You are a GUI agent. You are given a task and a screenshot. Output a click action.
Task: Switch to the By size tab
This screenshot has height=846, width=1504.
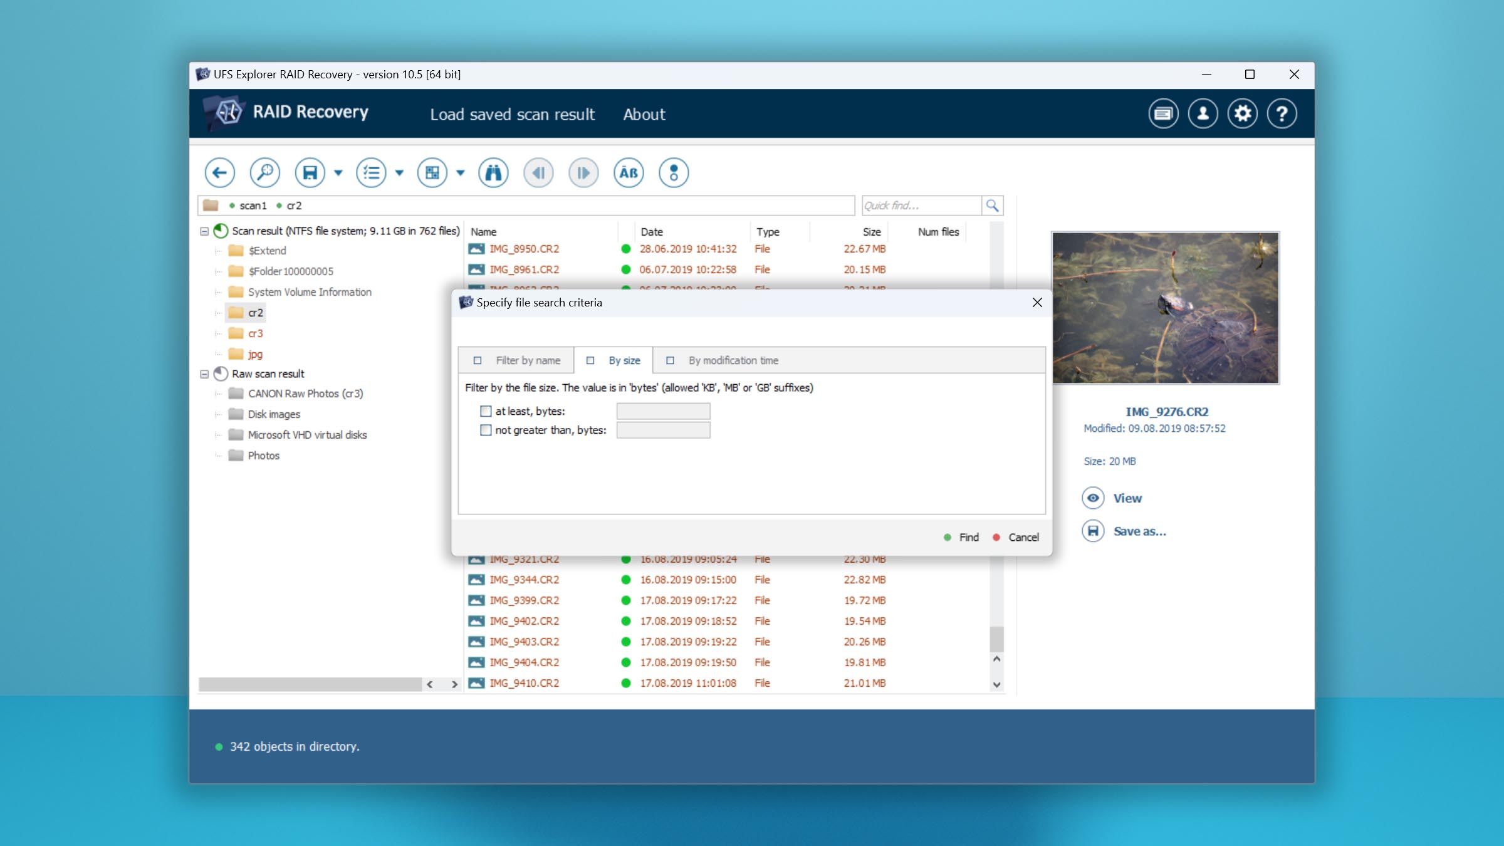click(x=614, y=360)
